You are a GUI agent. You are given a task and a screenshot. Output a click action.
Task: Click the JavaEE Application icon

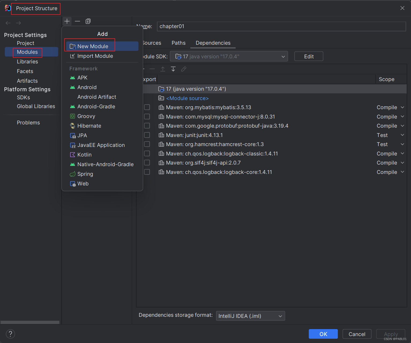[x=73, y=145]
